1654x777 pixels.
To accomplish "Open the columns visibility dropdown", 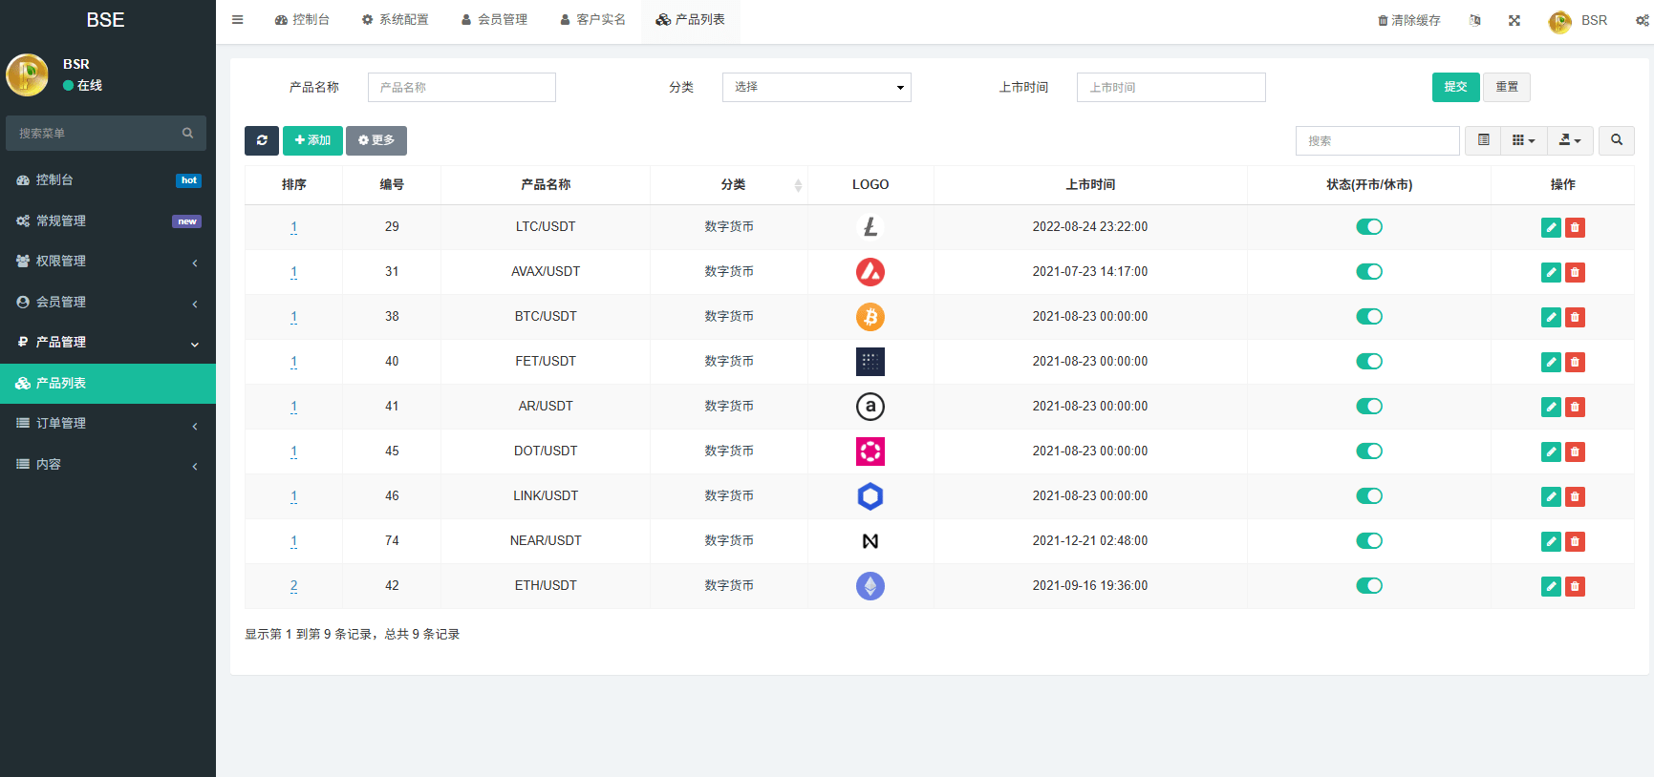I will (x=1523, y=140).
